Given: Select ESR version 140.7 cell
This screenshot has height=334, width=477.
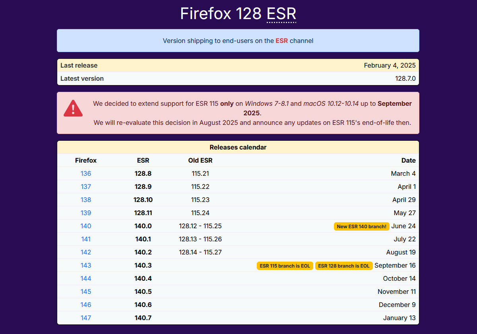Looking at the screenshot, I should [143, 318].
